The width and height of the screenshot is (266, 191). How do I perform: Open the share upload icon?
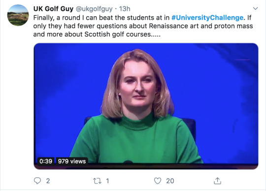pos(218,181)
